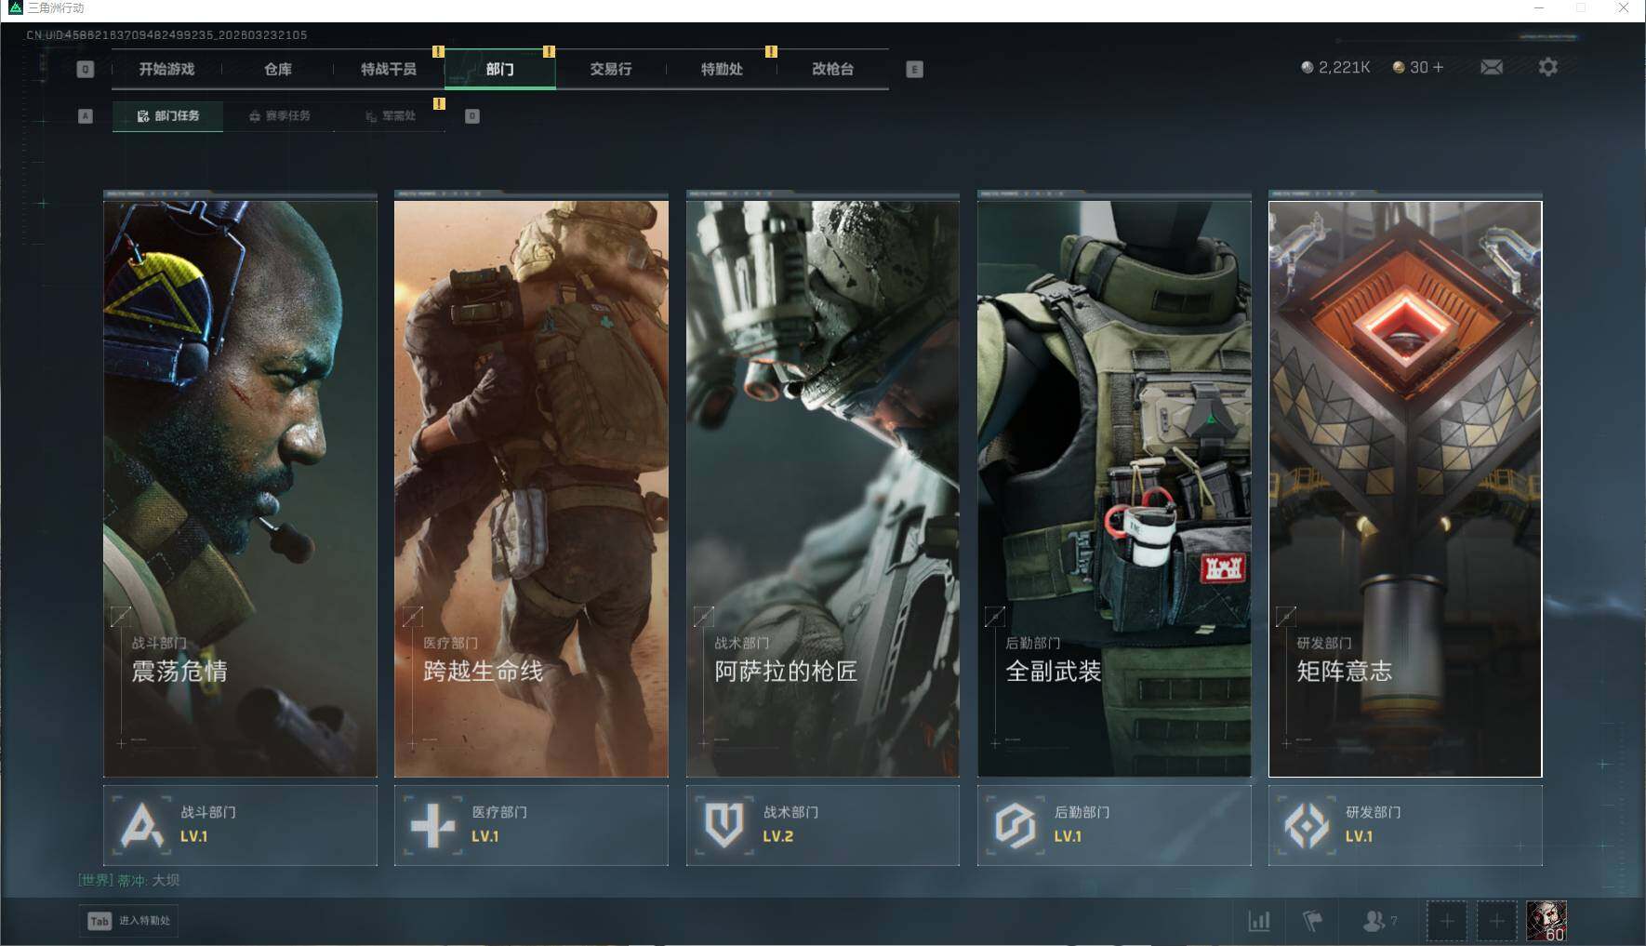Open the 矩阵意志 R&D department card
This screenshot has width=1646, height=946.
coord(1405,488)
